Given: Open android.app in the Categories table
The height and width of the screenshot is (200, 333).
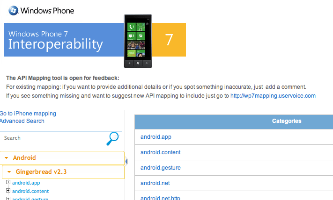Looking at the screenshot, I should (155, 137).
